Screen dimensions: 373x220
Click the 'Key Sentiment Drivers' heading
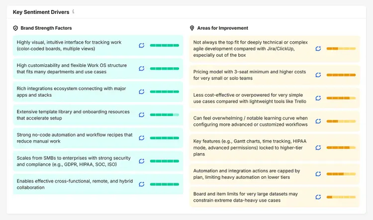click(x=41, y=12)
